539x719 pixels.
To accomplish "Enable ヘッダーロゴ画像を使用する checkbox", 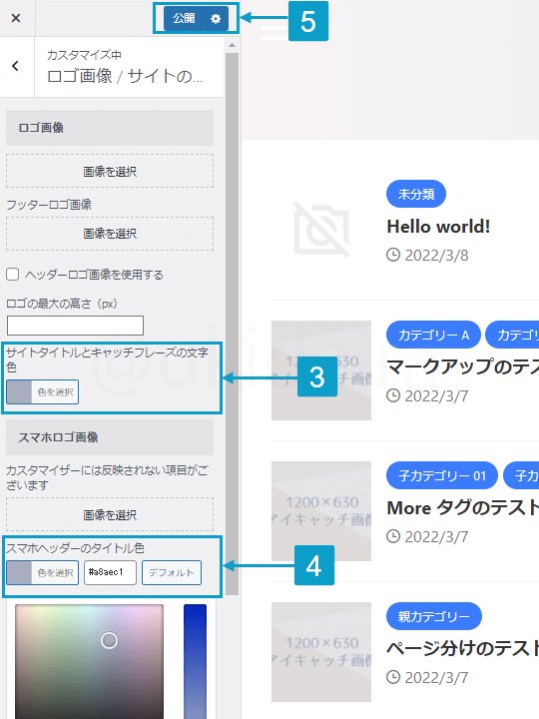I will click(12, 275).
